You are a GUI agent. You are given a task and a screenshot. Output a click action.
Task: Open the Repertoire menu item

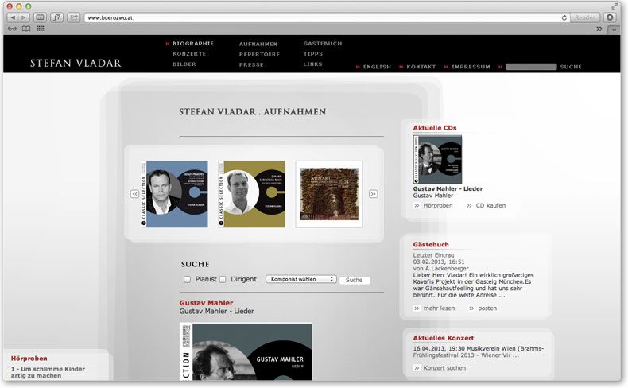pyautogui.click(x=259, y=54)
